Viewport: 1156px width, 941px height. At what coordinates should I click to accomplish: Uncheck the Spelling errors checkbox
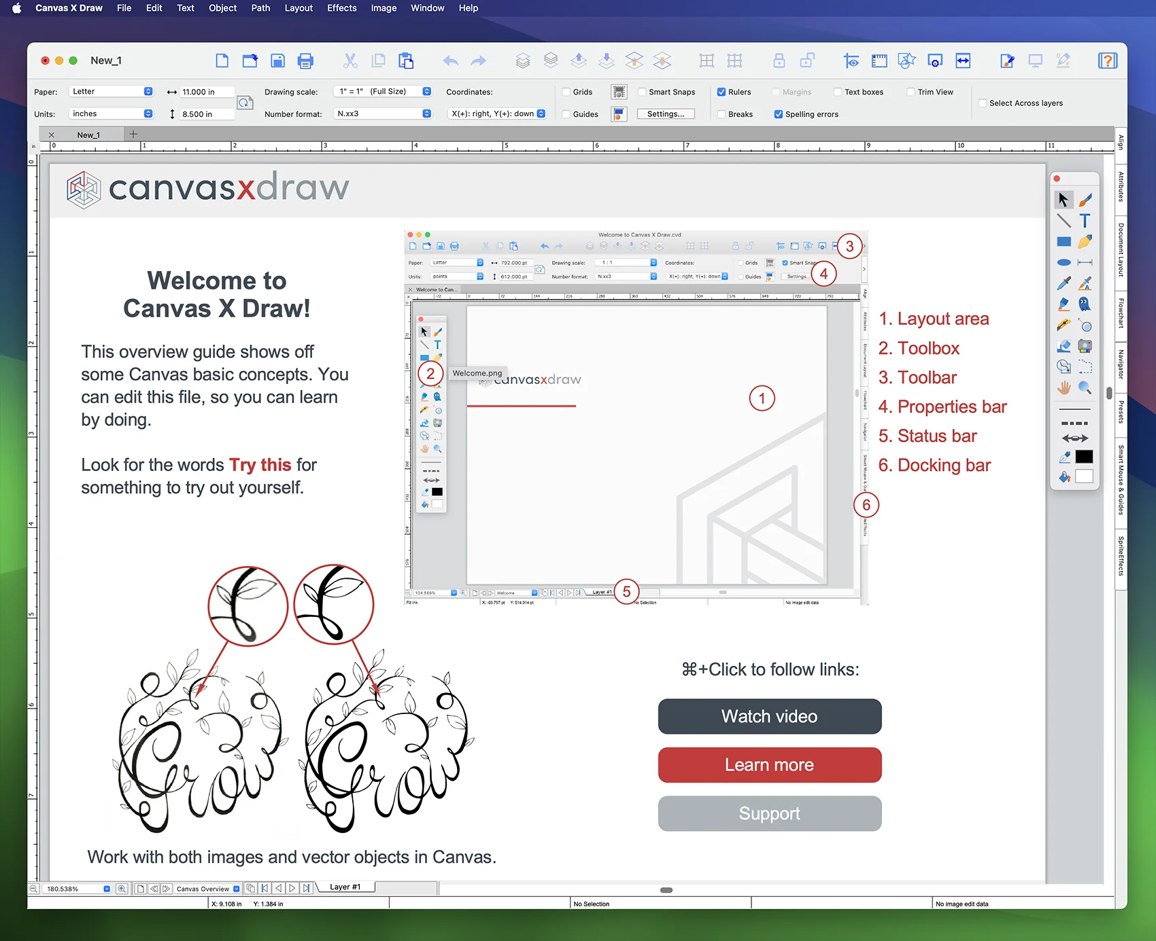(779, 114)
